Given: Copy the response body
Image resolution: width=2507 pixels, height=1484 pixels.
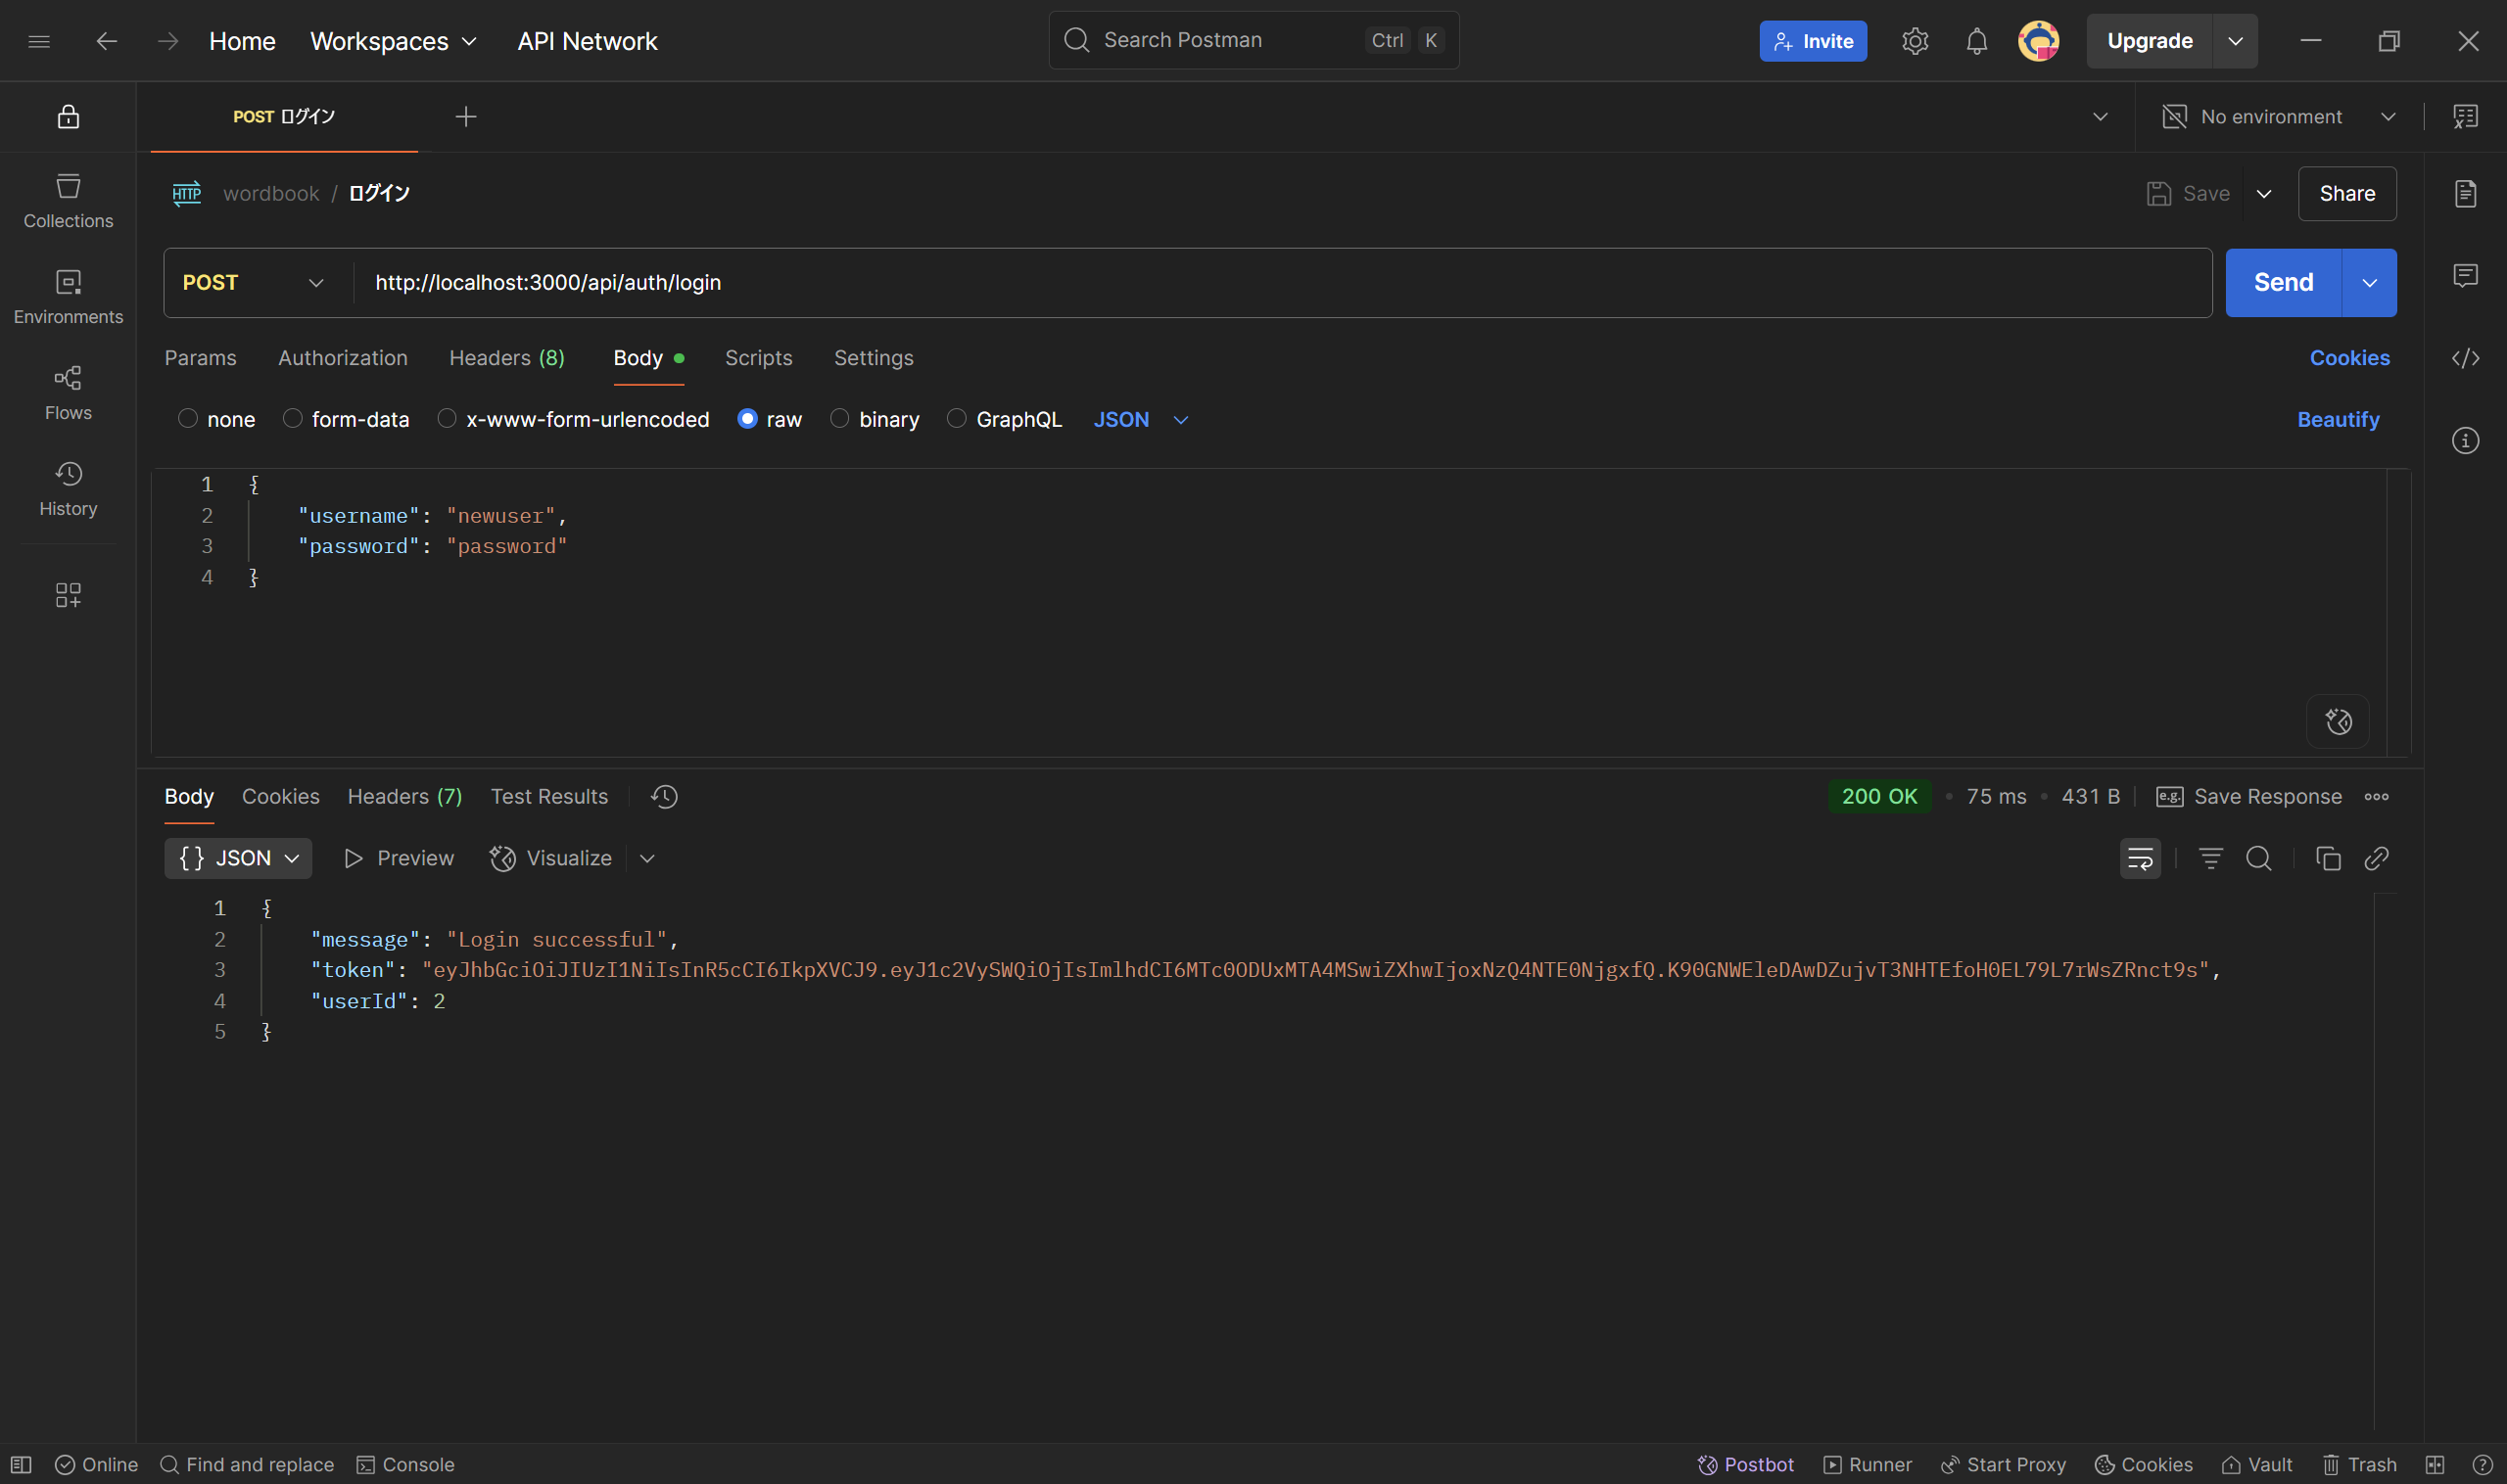Looking at the screenshot, I should click(x=2328, y=859).
